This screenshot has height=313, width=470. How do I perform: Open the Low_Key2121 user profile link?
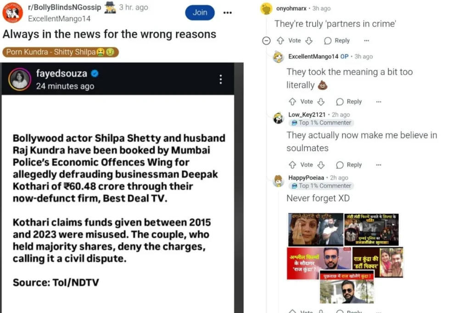(x=307, y=115)
